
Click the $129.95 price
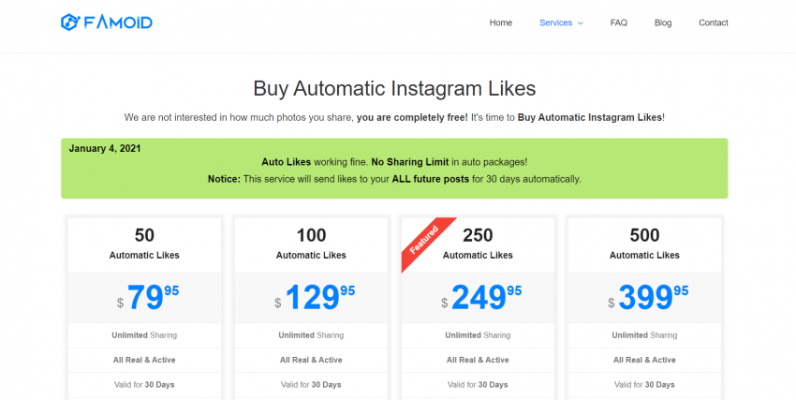[x=315, y=298]
